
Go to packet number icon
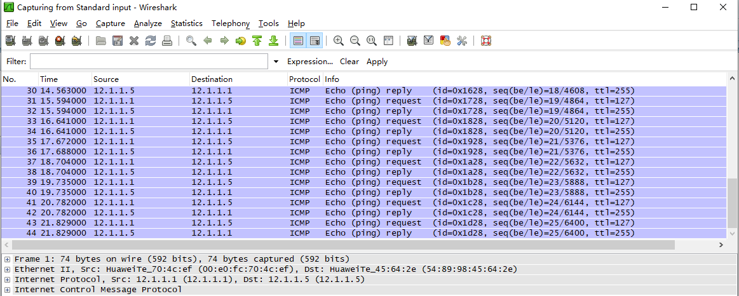click(241, 41)
